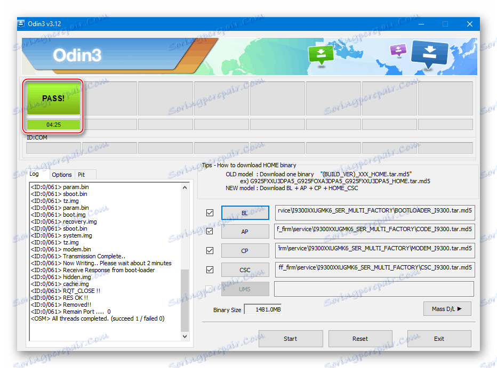
Task: Click the Exit button
Action: (439, 339)
